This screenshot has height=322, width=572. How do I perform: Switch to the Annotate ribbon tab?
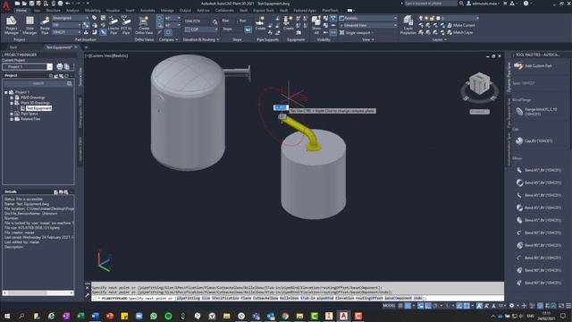point(147,11)
